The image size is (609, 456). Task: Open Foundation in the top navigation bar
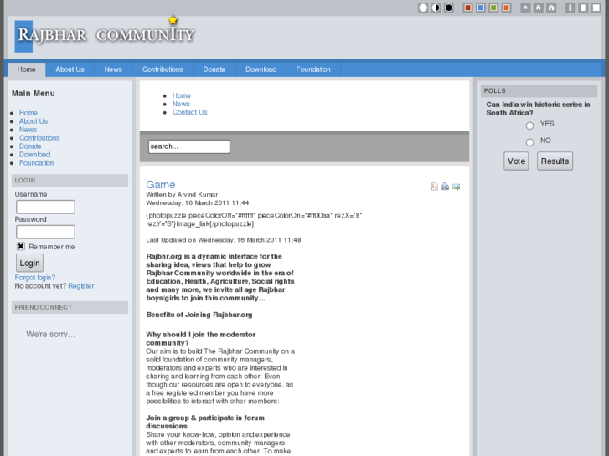click(x=313, y=69)
